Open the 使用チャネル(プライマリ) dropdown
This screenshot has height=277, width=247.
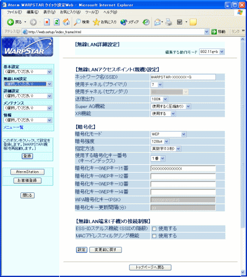pos(157,85)
